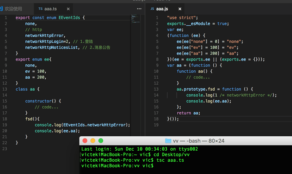
Task: Select the aaa.ts tab
Action: pos(53,9)
